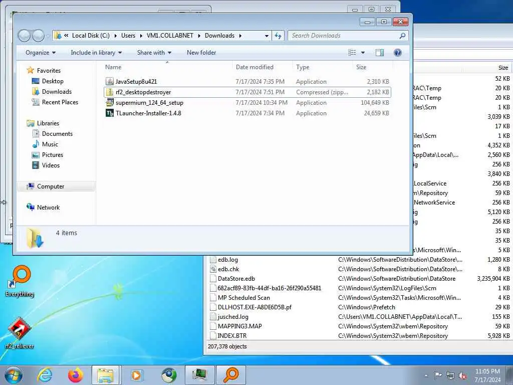Open Documents library
The image size is (513, 385).
(x=57, y=133)
